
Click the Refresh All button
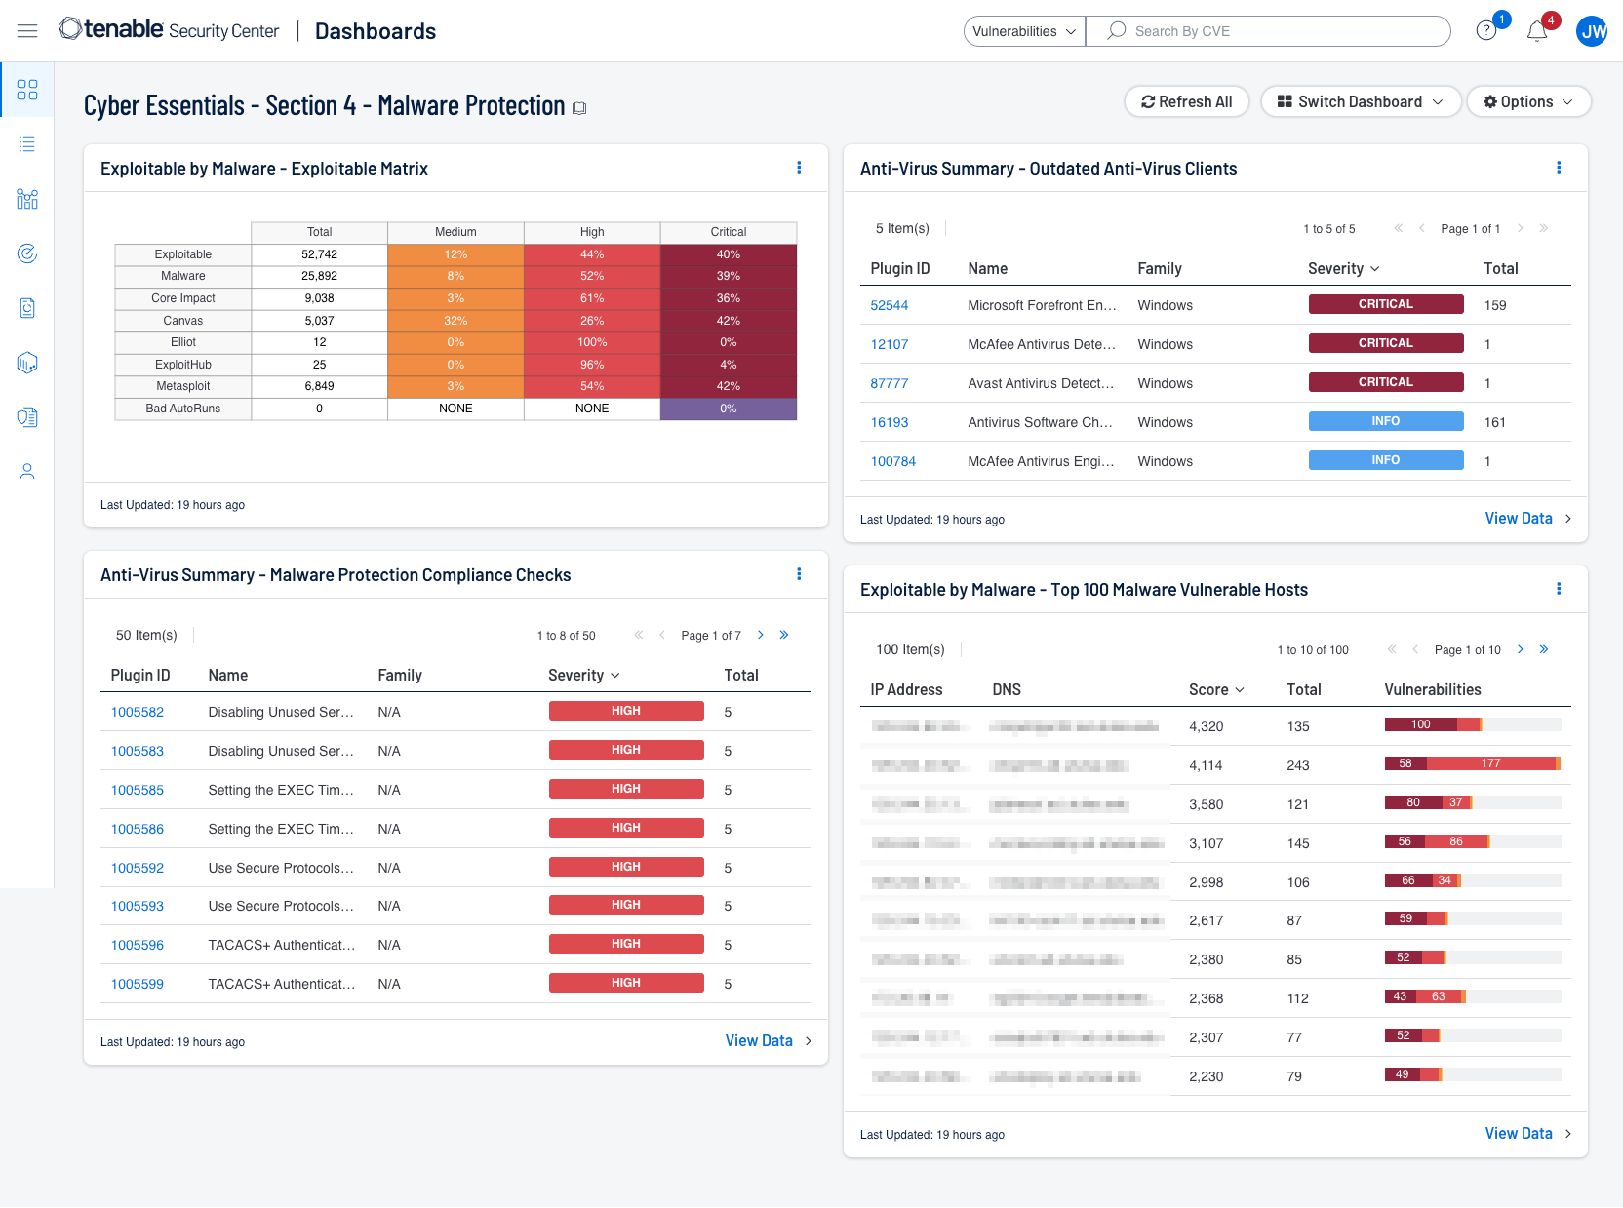pos(1186,101)
